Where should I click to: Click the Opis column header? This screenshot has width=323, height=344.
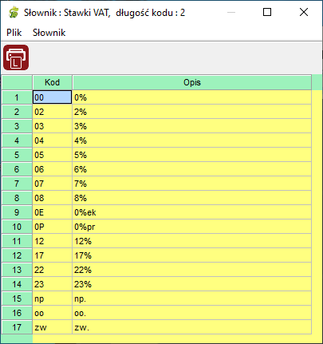192,82
